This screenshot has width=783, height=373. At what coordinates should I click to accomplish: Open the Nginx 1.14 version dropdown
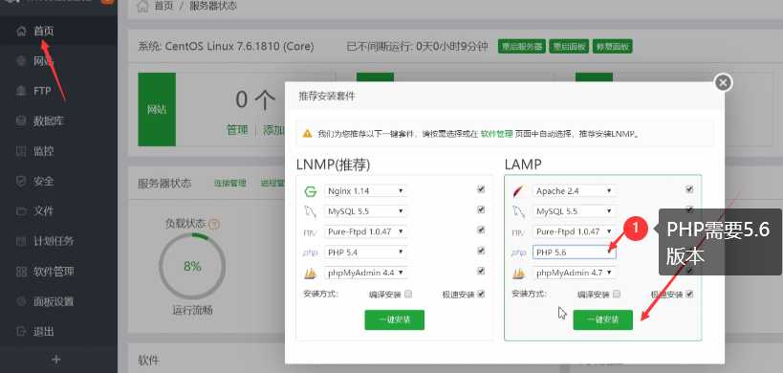tap(365, 190)
